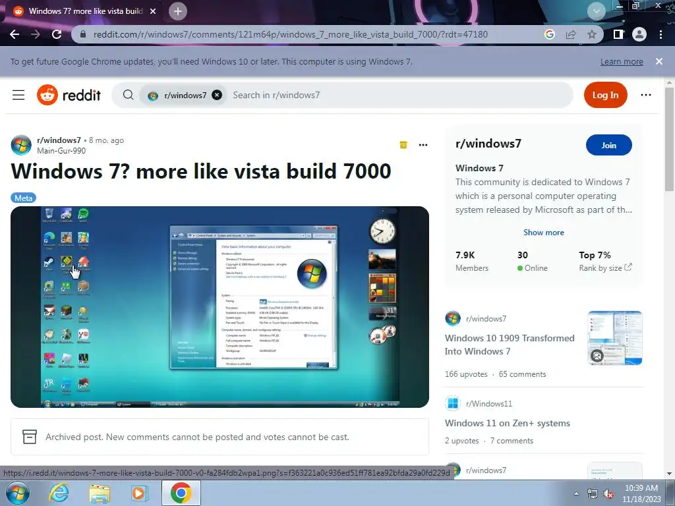Viewport: 675px width, 506px height.
Task: Click the Google icon in address bar
Action: coord(549,34)
